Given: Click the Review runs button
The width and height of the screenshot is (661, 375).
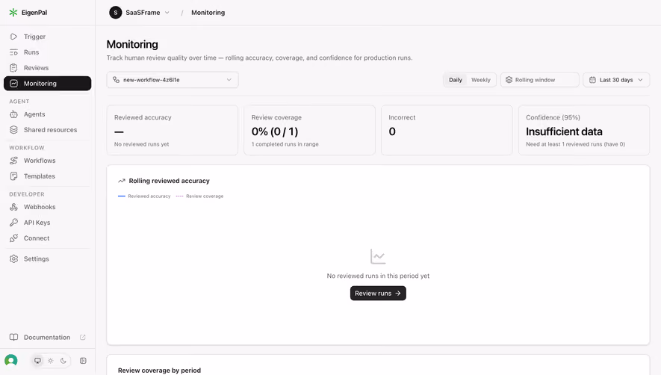Looking at the screenshot, I should tap(378, 293).
